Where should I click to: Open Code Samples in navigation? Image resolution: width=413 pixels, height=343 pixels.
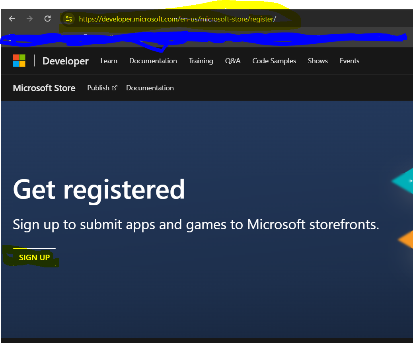274,61
